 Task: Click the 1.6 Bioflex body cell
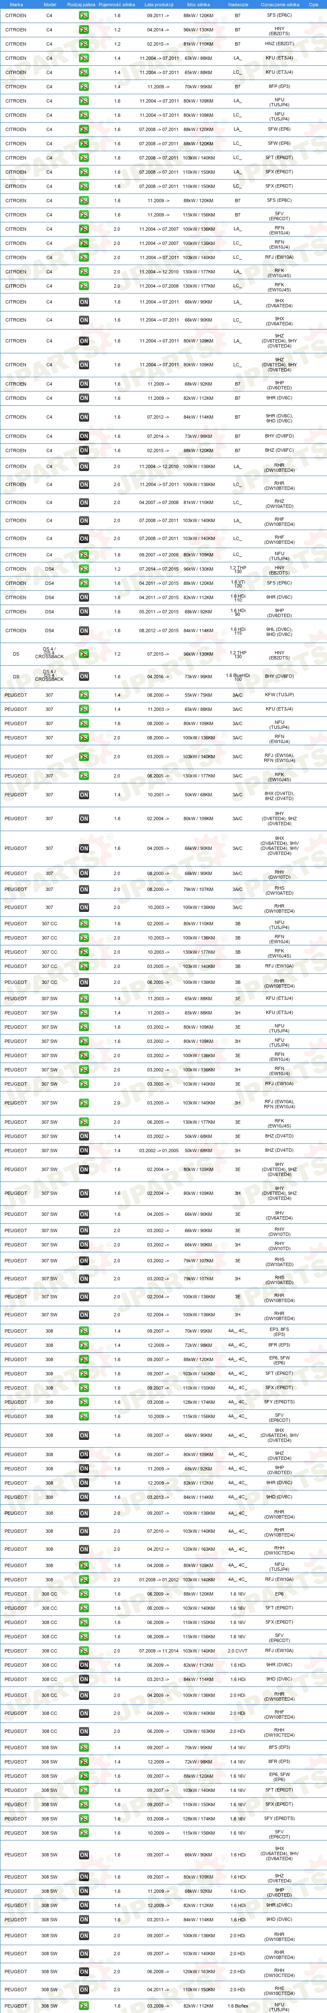(238, 2006)
